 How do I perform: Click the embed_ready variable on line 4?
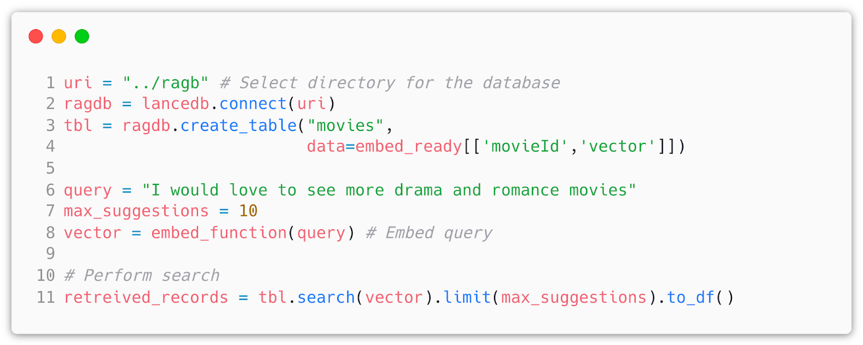(x=408, y=147)
